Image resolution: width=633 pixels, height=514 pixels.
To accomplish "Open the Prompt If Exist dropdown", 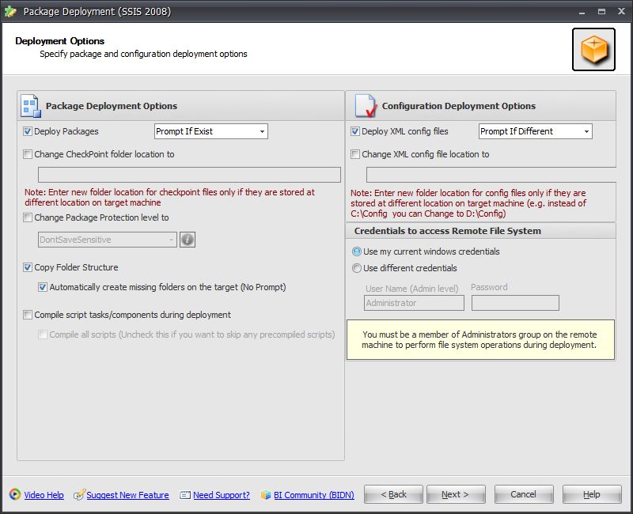I will 261,131.
